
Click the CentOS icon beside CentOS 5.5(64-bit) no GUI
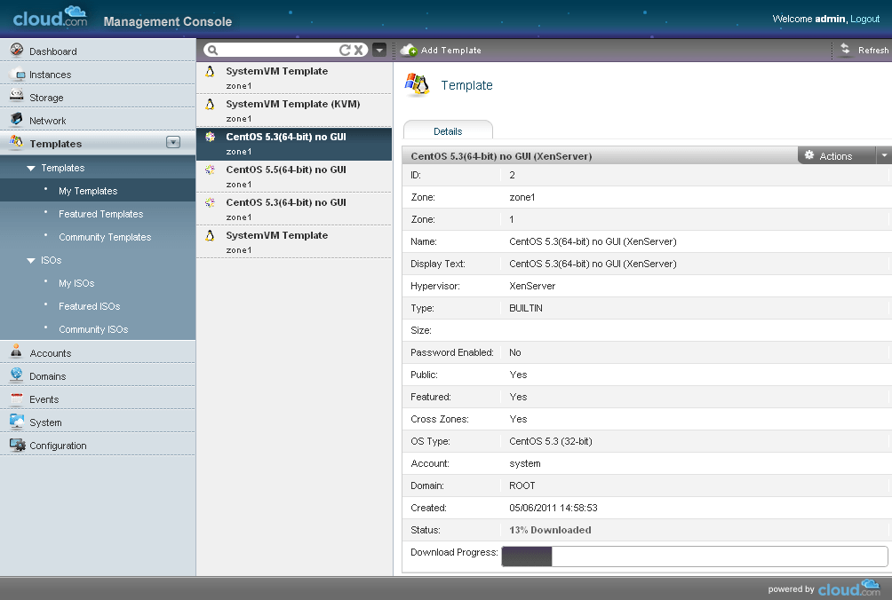(x=210, y=170)
